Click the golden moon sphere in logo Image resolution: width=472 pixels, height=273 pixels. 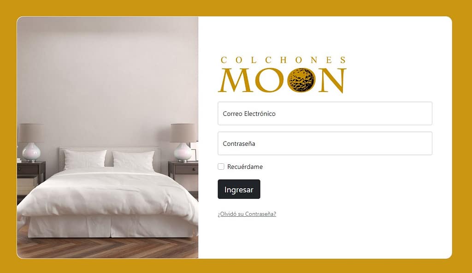(x=301, y=80)
